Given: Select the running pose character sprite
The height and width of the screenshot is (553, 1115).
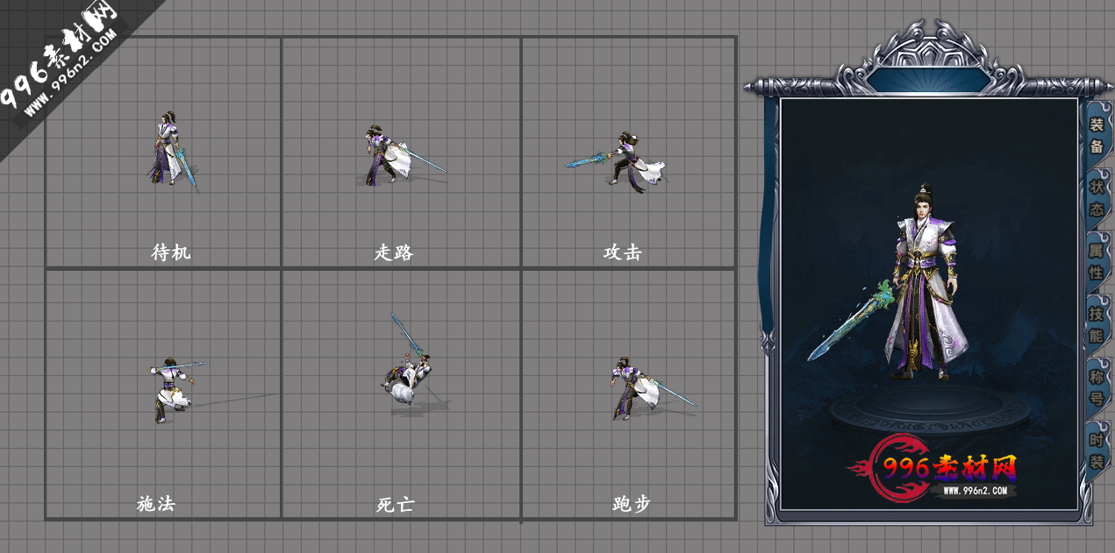Looking at the screenshot, I should click(652, 387).
